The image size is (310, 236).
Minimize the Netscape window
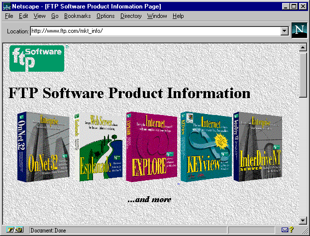tap(286, 6)
